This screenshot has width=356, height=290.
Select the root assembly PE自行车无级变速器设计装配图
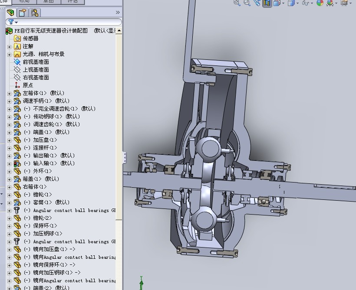click(x=51, y=31)
